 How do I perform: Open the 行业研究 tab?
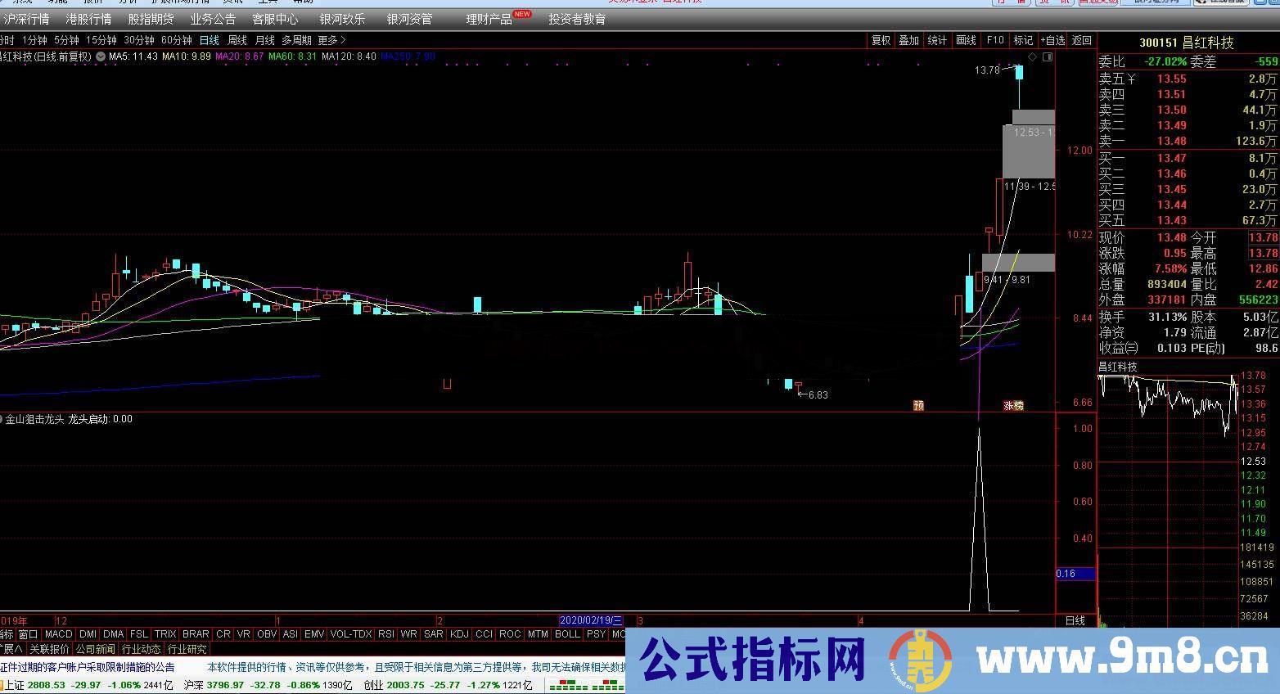pos(187,649)
